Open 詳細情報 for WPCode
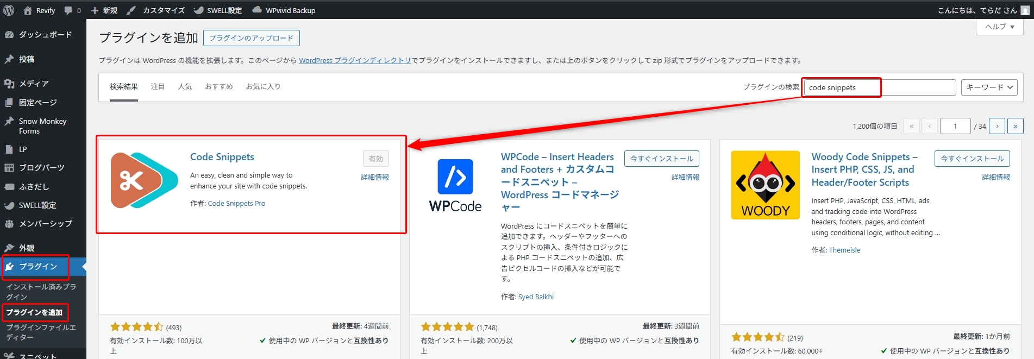Image resolution: width=1034 pixels, height=359 pixels. (686, 177)
